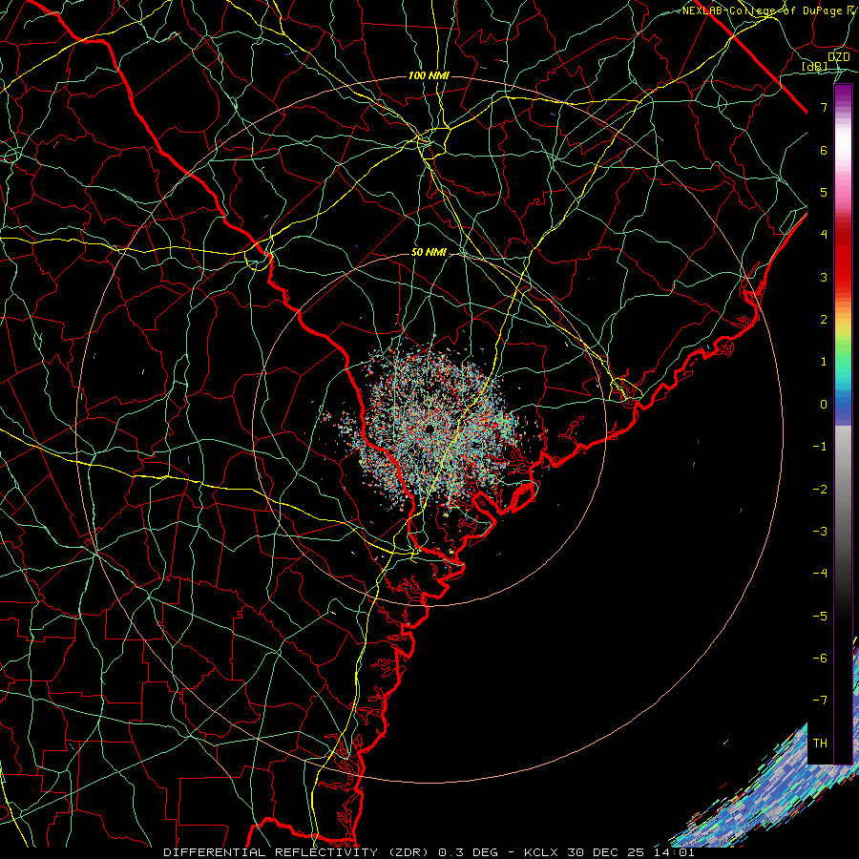Click the 30 DEC 25 14:01 timestamp
Viewport: 859px width, 859px height.
click(632, 852)
